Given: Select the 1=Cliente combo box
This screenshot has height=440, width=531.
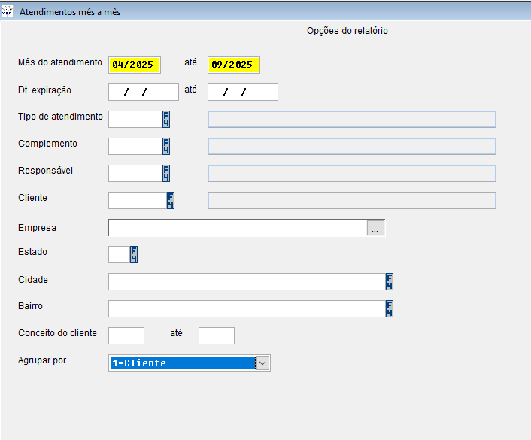Looking at the screenshot, I should pyautogui.click(x=182, y=363).
